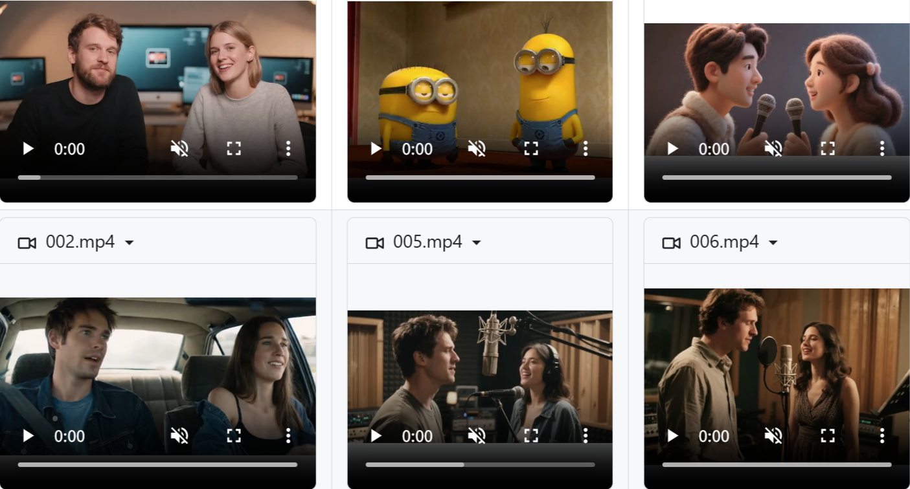Image resolution: width=910 pixels, height=489 pixels.
Task: Open more options for the 002.mp4 video
Action: 288,436
